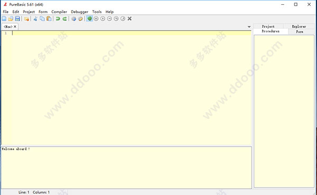Switch to the Form panel tab
Image resolution: width=317 pixels, height=195 pixels.
tap(300, 32)
